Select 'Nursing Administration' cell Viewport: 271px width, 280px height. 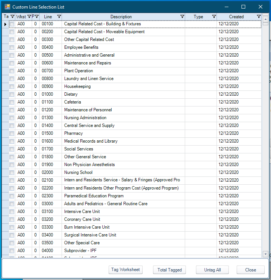click(x=123, y=118)
